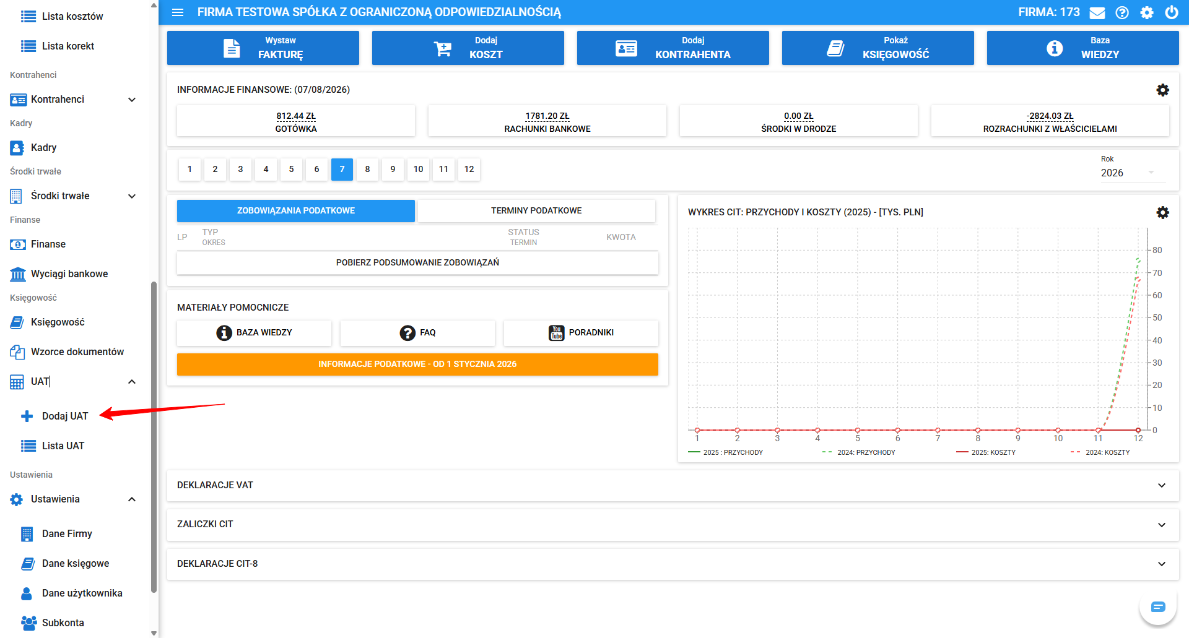Click sidebar scrollbar down arrow
This screenshot has height=638, width=1189.
coord(154,633)
